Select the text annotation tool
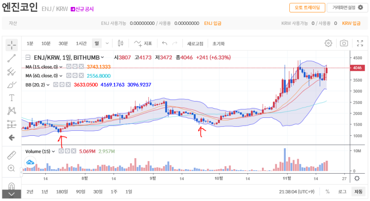370x201 pixels. coord(11,98)
